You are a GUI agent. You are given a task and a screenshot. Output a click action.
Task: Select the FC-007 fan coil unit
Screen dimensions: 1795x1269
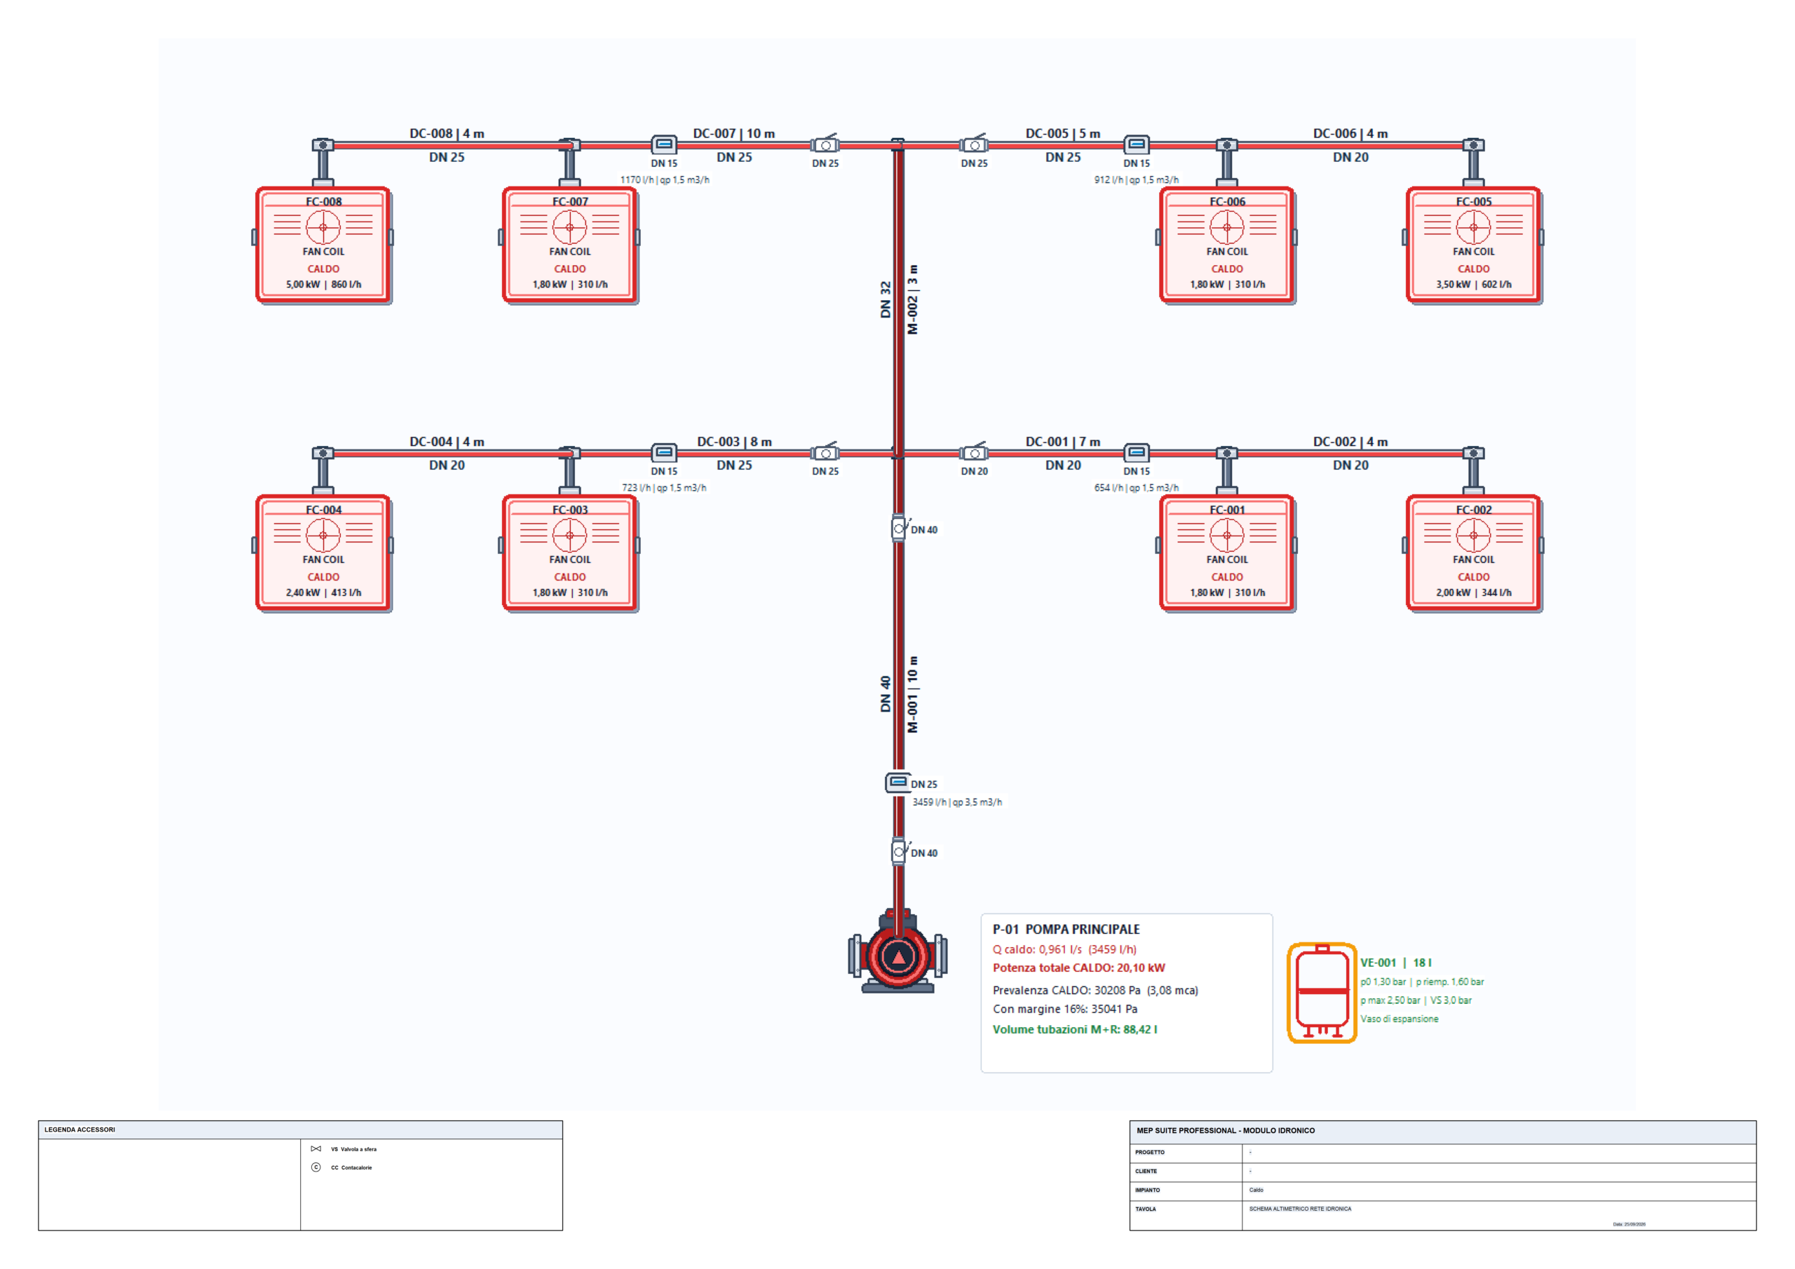[x=570, y=245]
